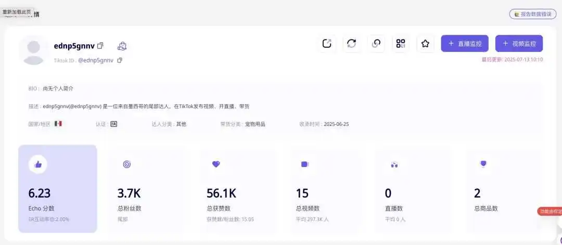
Task: Click the ednp5gnnv display name
Action: 74,46
